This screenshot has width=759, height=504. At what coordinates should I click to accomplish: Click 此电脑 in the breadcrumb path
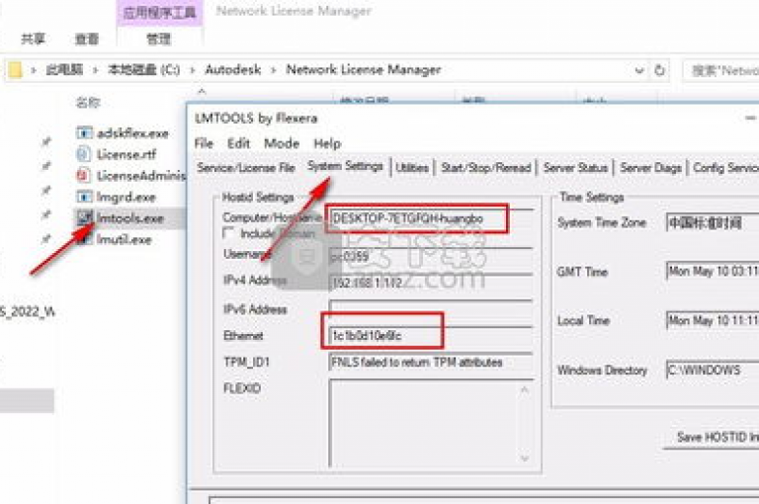(64, 70)
